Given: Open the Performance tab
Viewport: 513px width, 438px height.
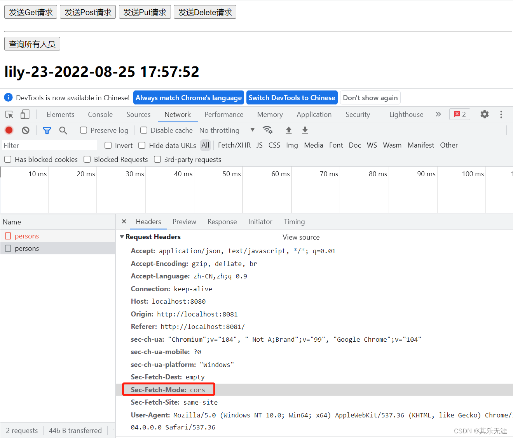Looking at the screenshot, I should tap(224, 115).
